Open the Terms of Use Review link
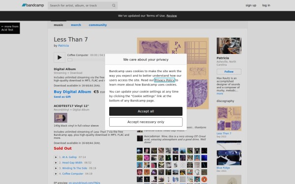The image size is (295, 184). click(172, 16)
